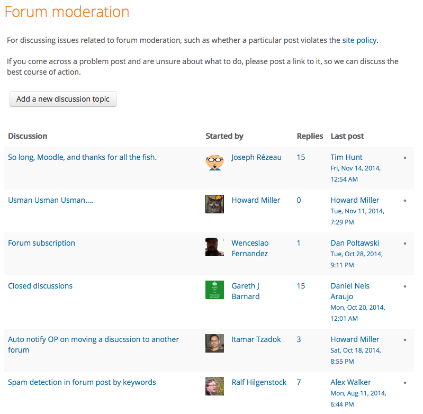View Daniel Neis Araujo's profile
Image resolution: width=423 pixels, height=414 pixels.
coord(350,291)
